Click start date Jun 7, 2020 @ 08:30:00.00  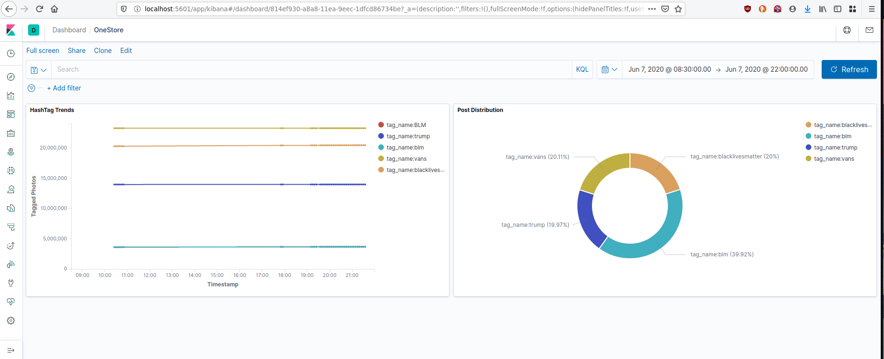pyautogui.click(x=669, y=69)
